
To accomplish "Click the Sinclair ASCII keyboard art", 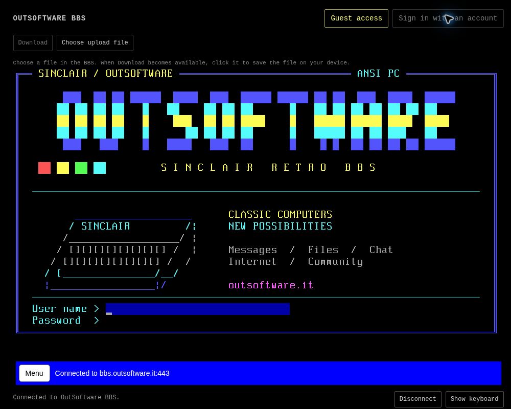I will [x=121, y=255].
